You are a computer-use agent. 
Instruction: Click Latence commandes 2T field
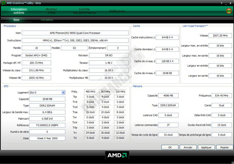[168, 125]
